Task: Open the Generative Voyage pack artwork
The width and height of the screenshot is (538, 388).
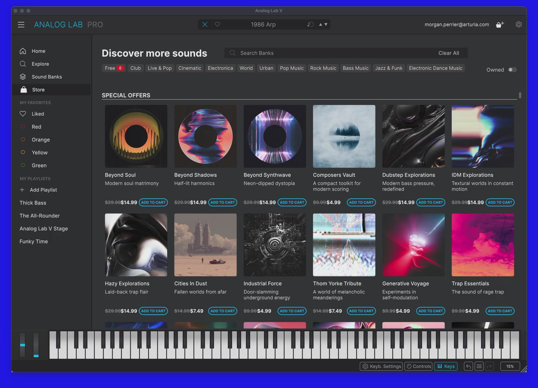Action: [414, 245]
